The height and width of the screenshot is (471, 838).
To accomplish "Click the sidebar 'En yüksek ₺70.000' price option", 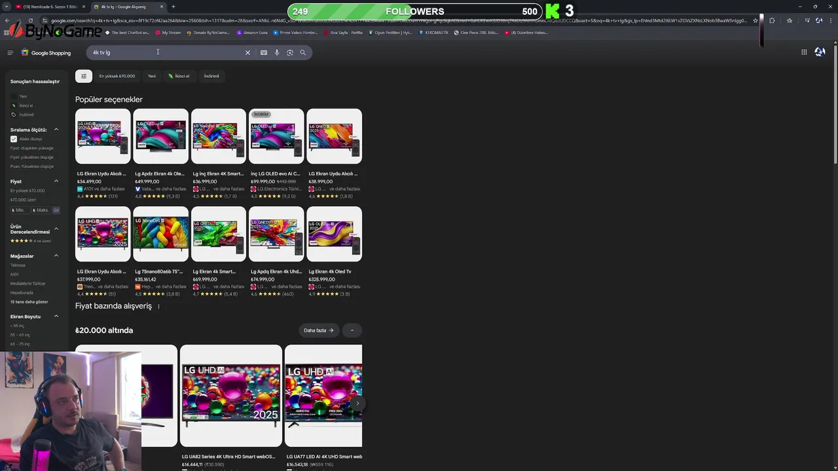I will 27,190.
